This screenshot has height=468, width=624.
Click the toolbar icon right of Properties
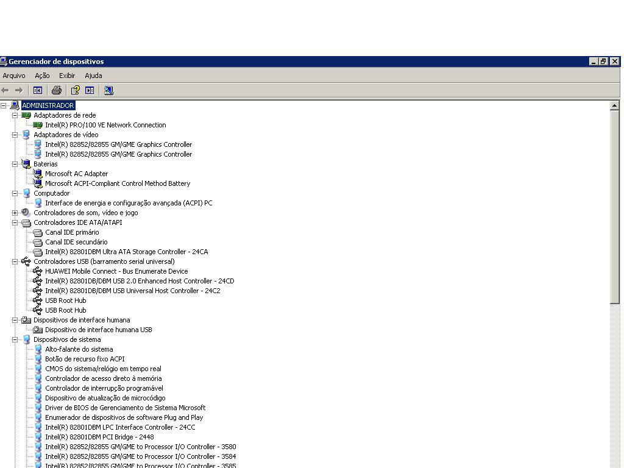[90, 91]
